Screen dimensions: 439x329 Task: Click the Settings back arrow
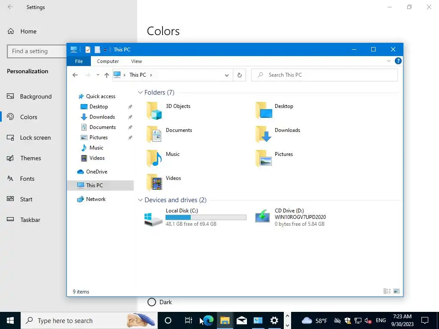pos(10,7)
